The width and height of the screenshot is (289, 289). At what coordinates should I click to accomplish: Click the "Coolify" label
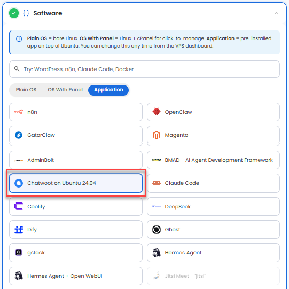pos(36,207)
